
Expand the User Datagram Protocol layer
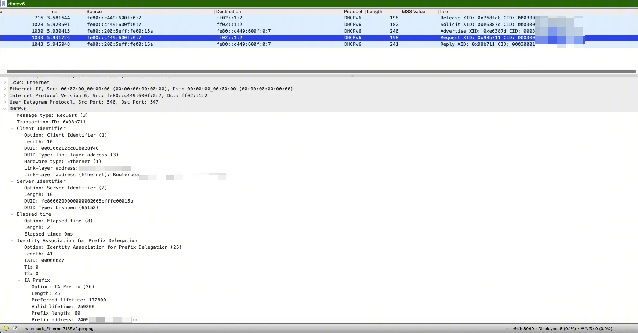[x=5, y=102]
